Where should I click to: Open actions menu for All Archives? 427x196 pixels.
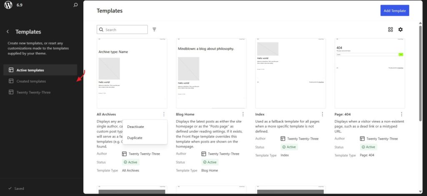pyautogui.click(x=163, y=114)
